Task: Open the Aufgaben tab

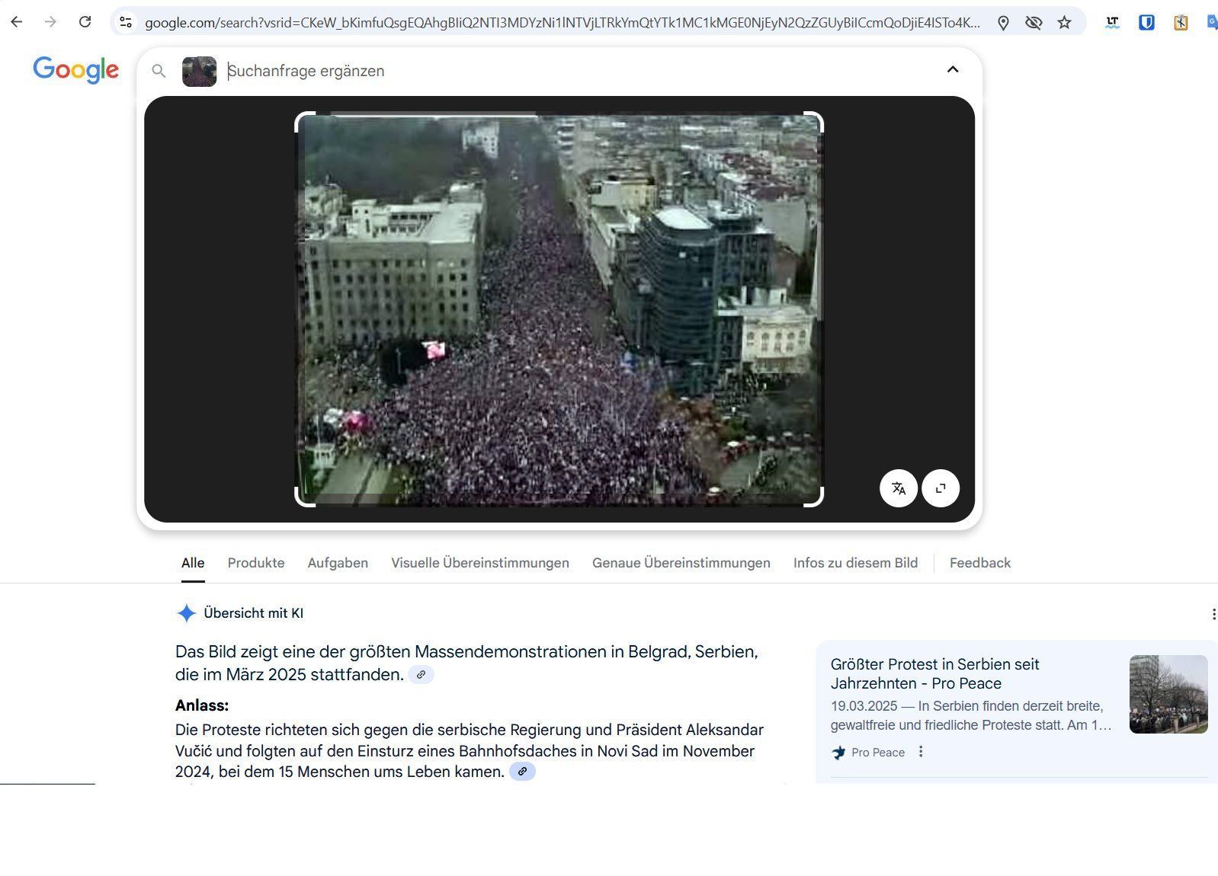Action: (x=338, y=563)
